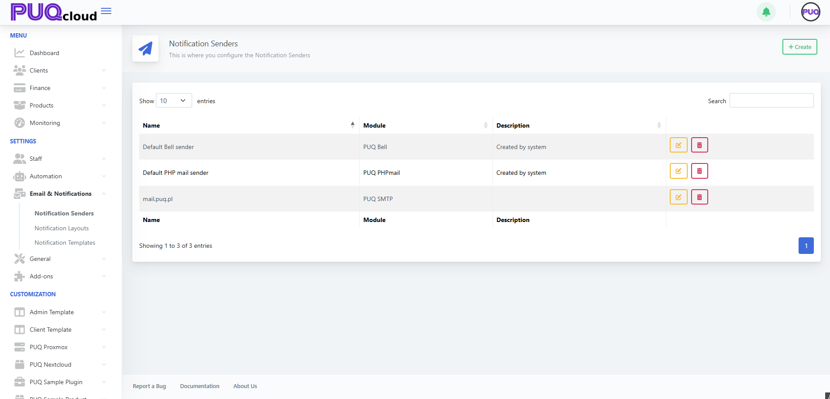Click the Monitoring gauge icon
This screenshot has width=830, height=399.
pyautogui.click(x=20, y=123)
